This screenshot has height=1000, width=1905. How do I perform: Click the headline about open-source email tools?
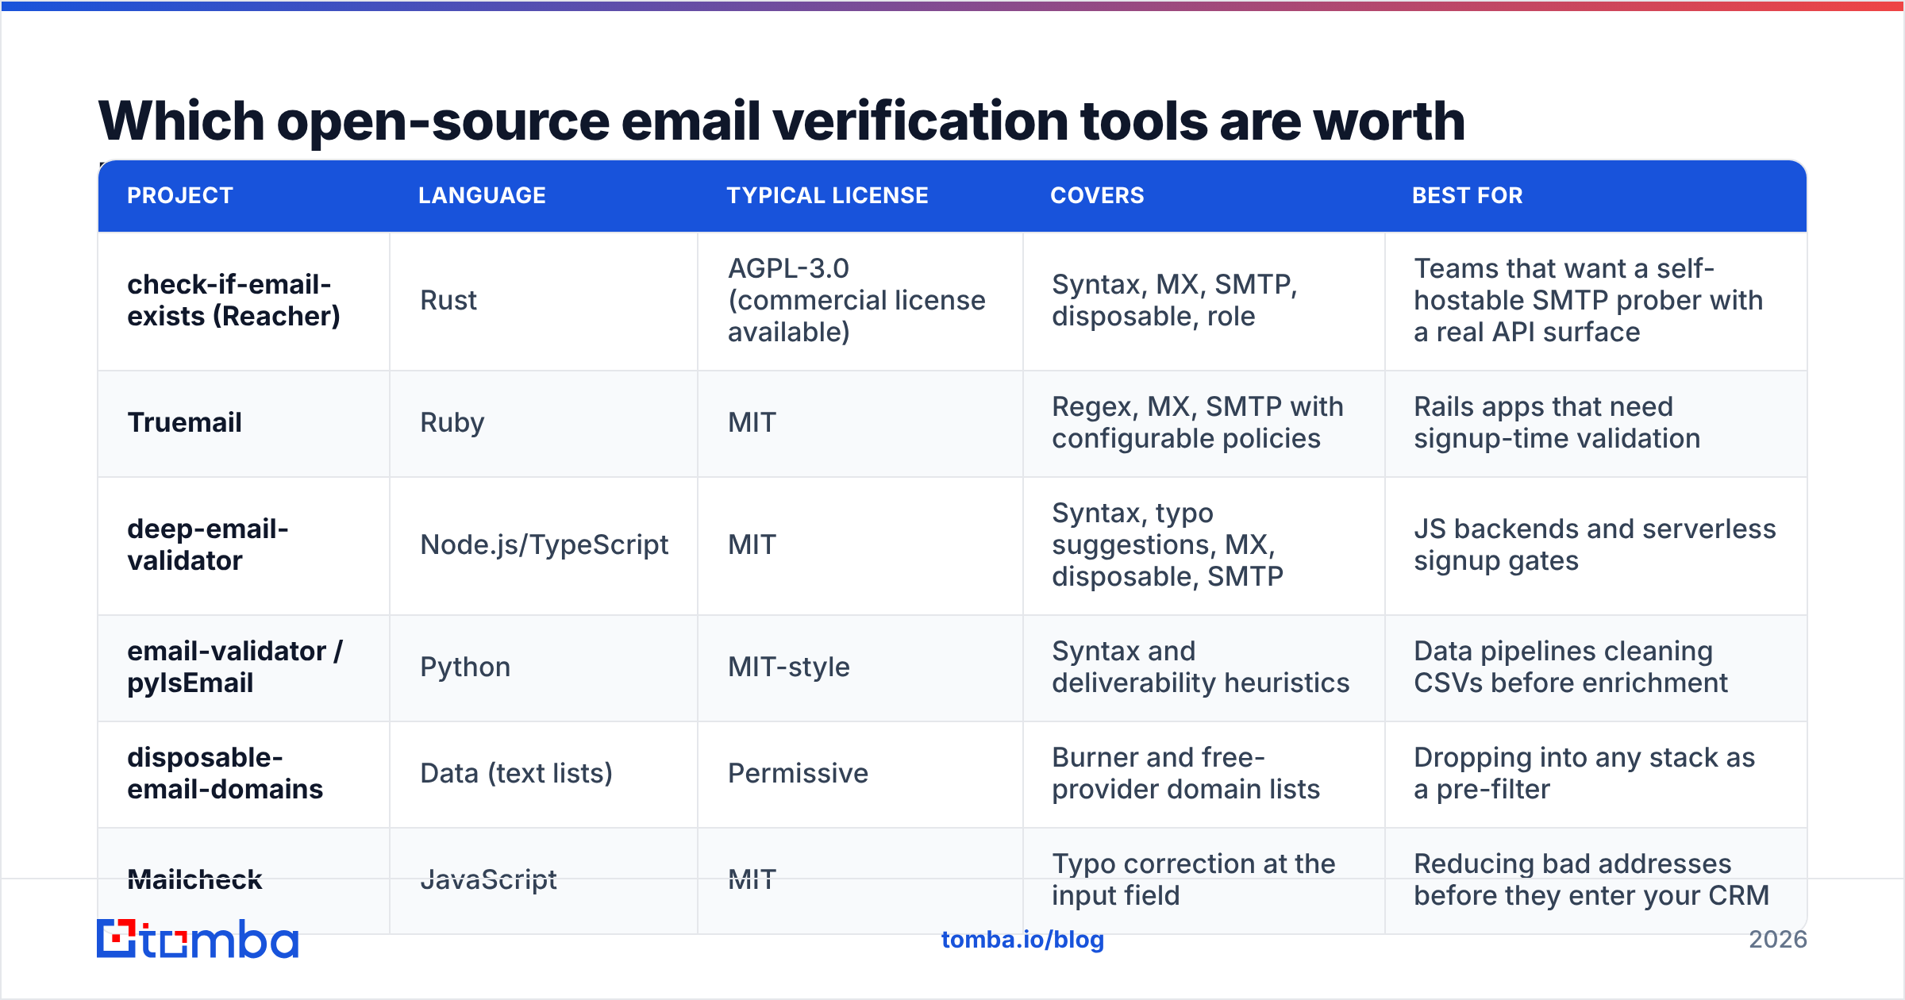tap(782, 121)
